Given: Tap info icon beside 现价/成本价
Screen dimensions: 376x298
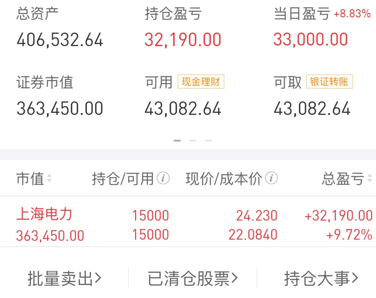Looking at the screenshot, I should point(271,178).
